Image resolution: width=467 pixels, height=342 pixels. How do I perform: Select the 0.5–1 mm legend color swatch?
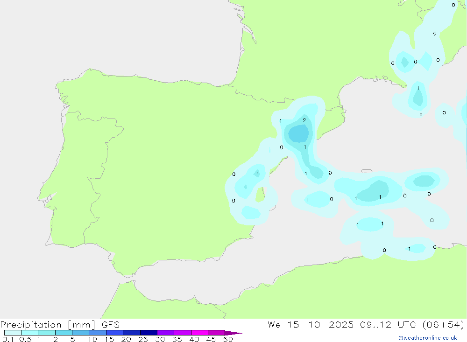(29, 333)
